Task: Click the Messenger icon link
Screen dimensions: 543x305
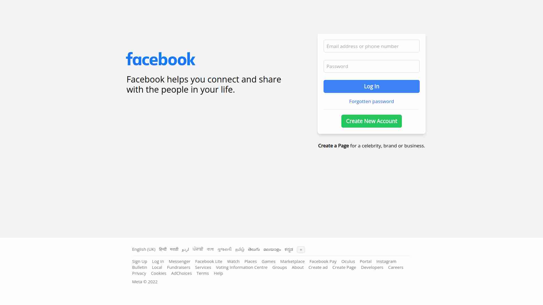Action: pos(179,261)
